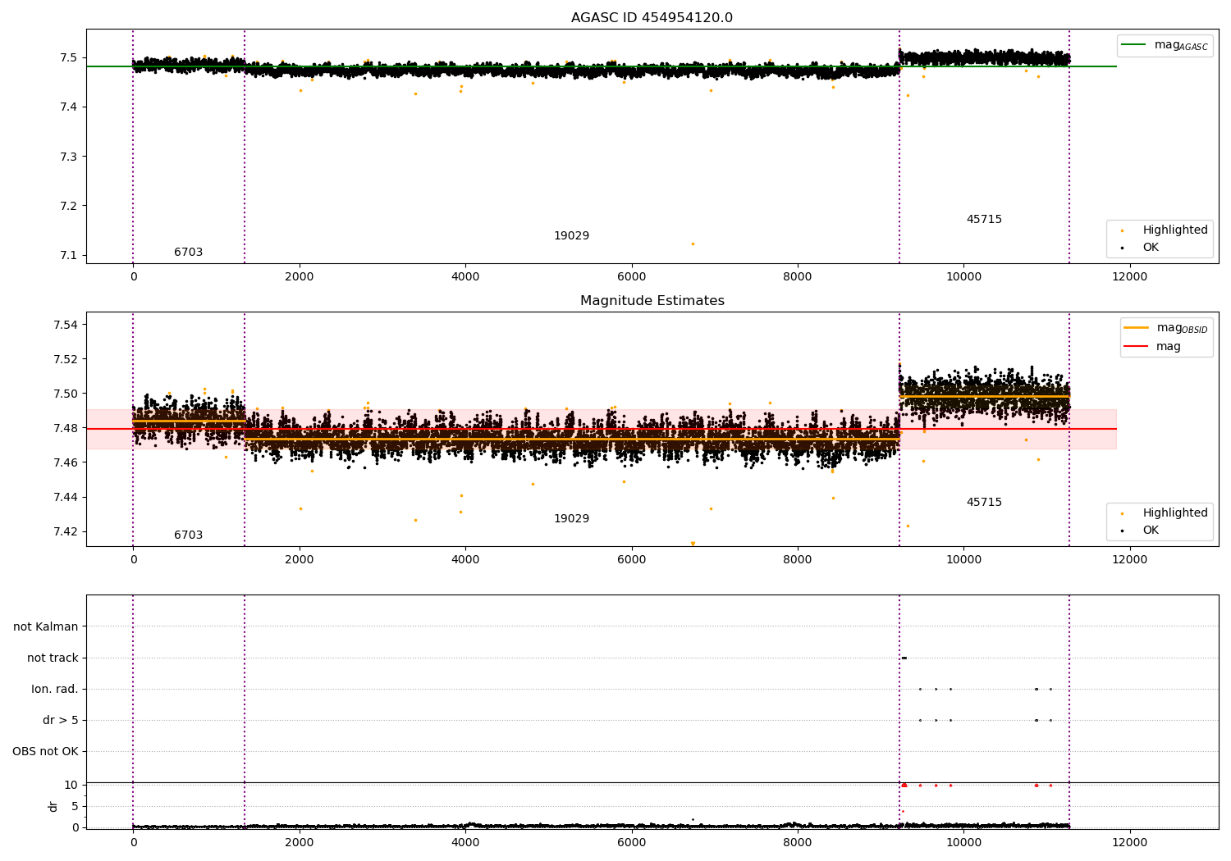The width and height of the screenshot is (1231, 861).
Task: Click the rotated "dr" axis label
Action: coord(53,806)
